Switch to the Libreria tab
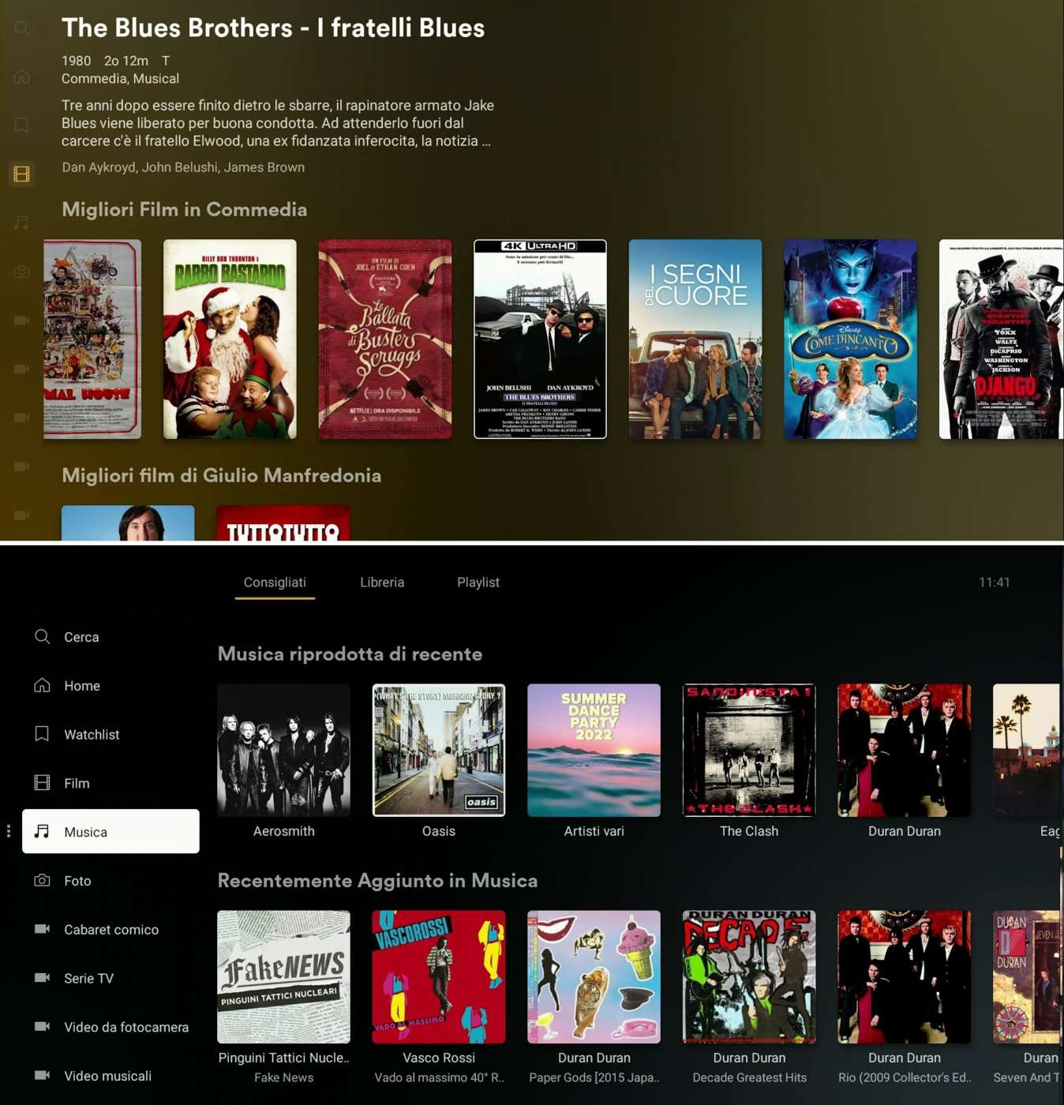This screenshot has width=1064, height=1105. 382,582
